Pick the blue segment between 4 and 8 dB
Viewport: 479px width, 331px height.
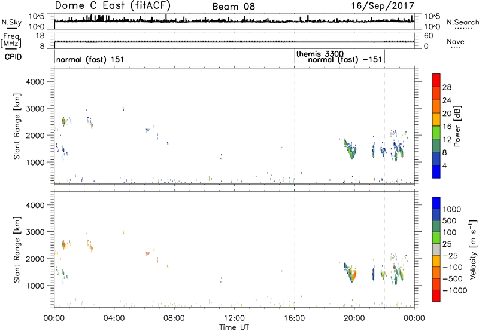tap(436, 158)
